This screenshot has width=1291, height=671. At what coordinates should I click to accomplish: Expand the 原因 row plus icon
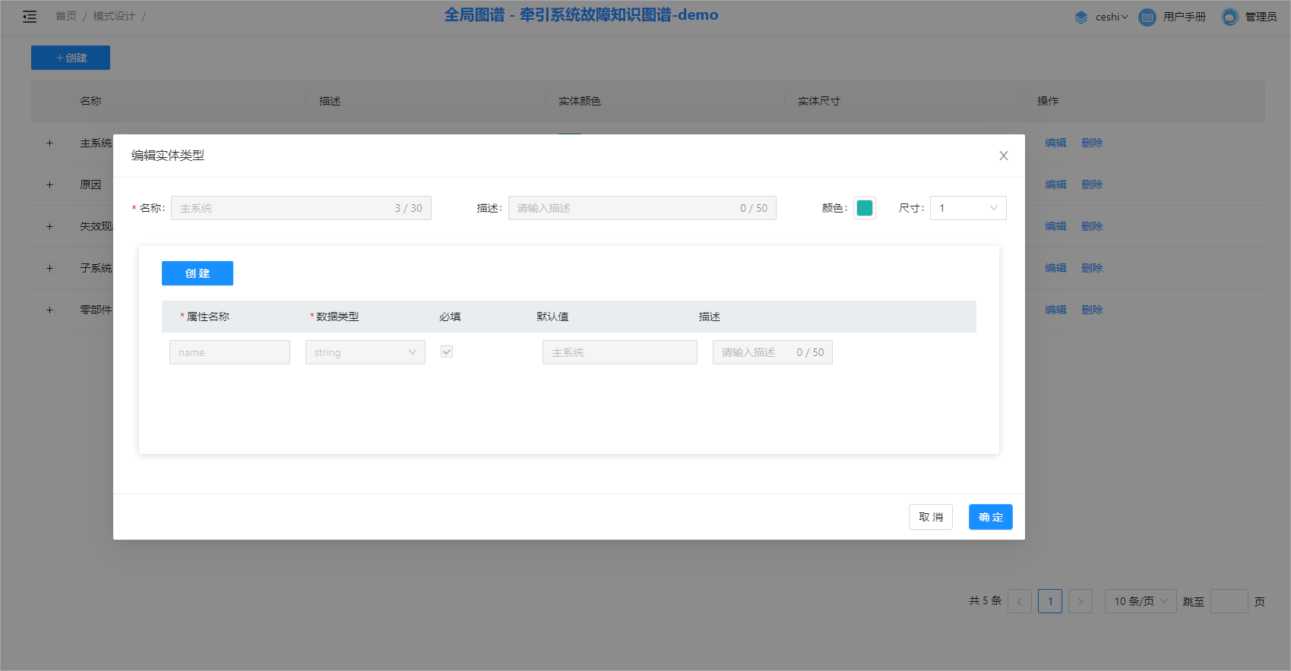tap(49, 184)
